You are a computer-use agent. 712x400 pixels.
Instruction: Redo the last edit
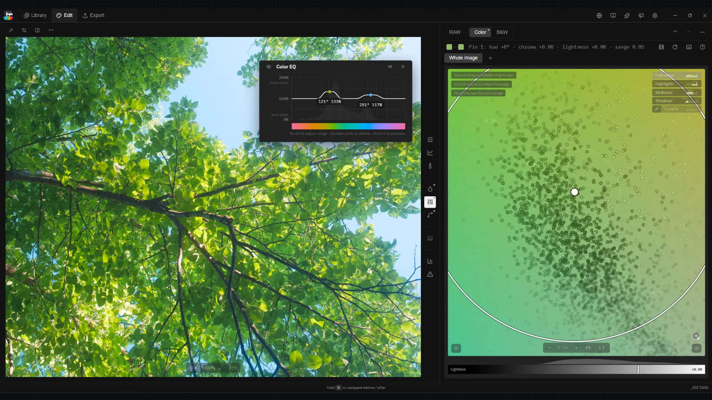point(689,32)
